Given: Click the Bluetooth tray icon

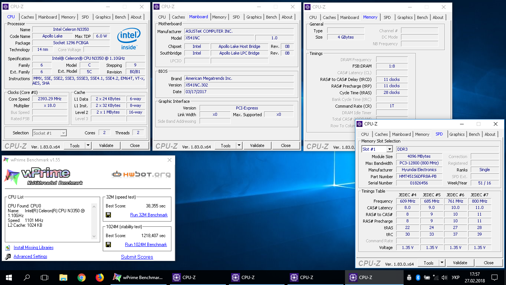Looking at the screenshot, I should (x=417, y=277).
